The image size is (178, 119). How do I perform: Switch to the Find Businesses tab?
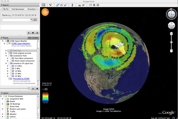[x=18, y=9]
